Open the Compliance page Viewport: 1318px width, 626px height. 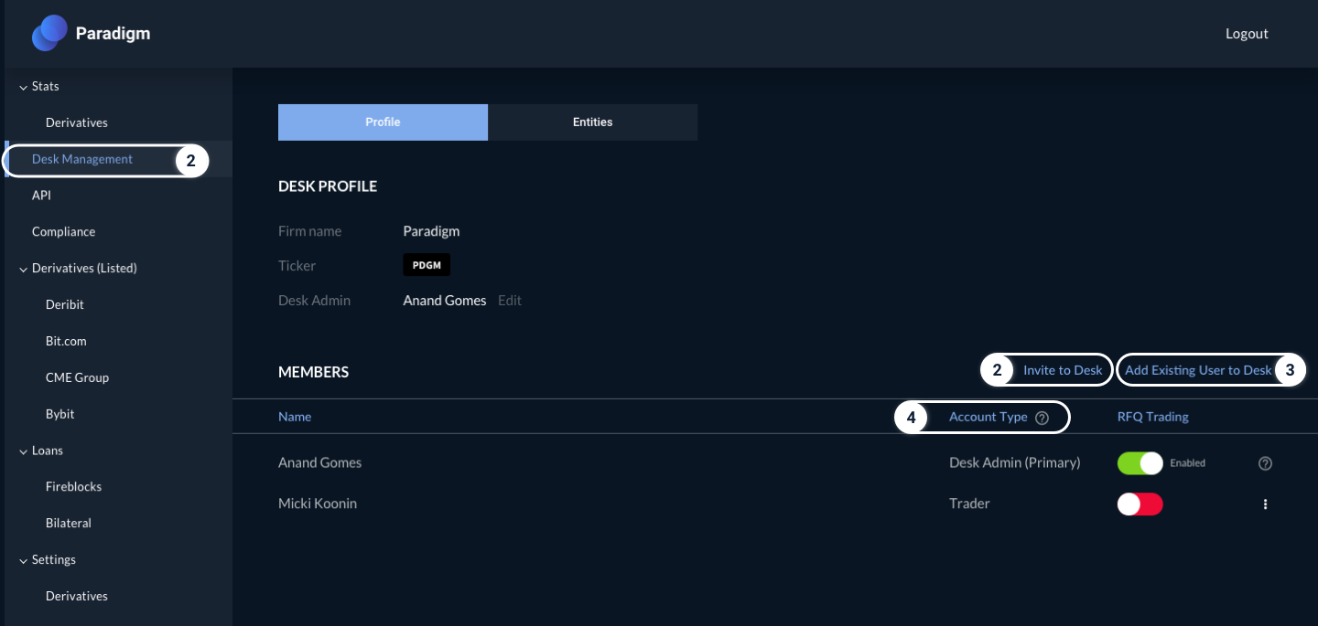[63, 232]
